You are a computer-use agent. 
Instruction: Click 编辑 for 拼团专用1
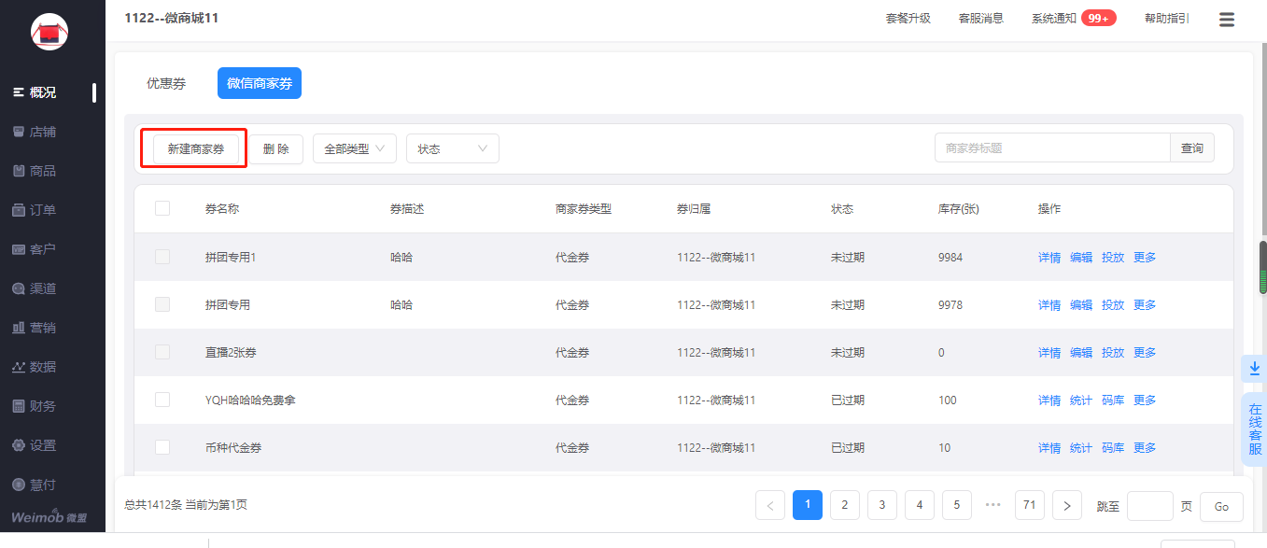point(1081,258)
